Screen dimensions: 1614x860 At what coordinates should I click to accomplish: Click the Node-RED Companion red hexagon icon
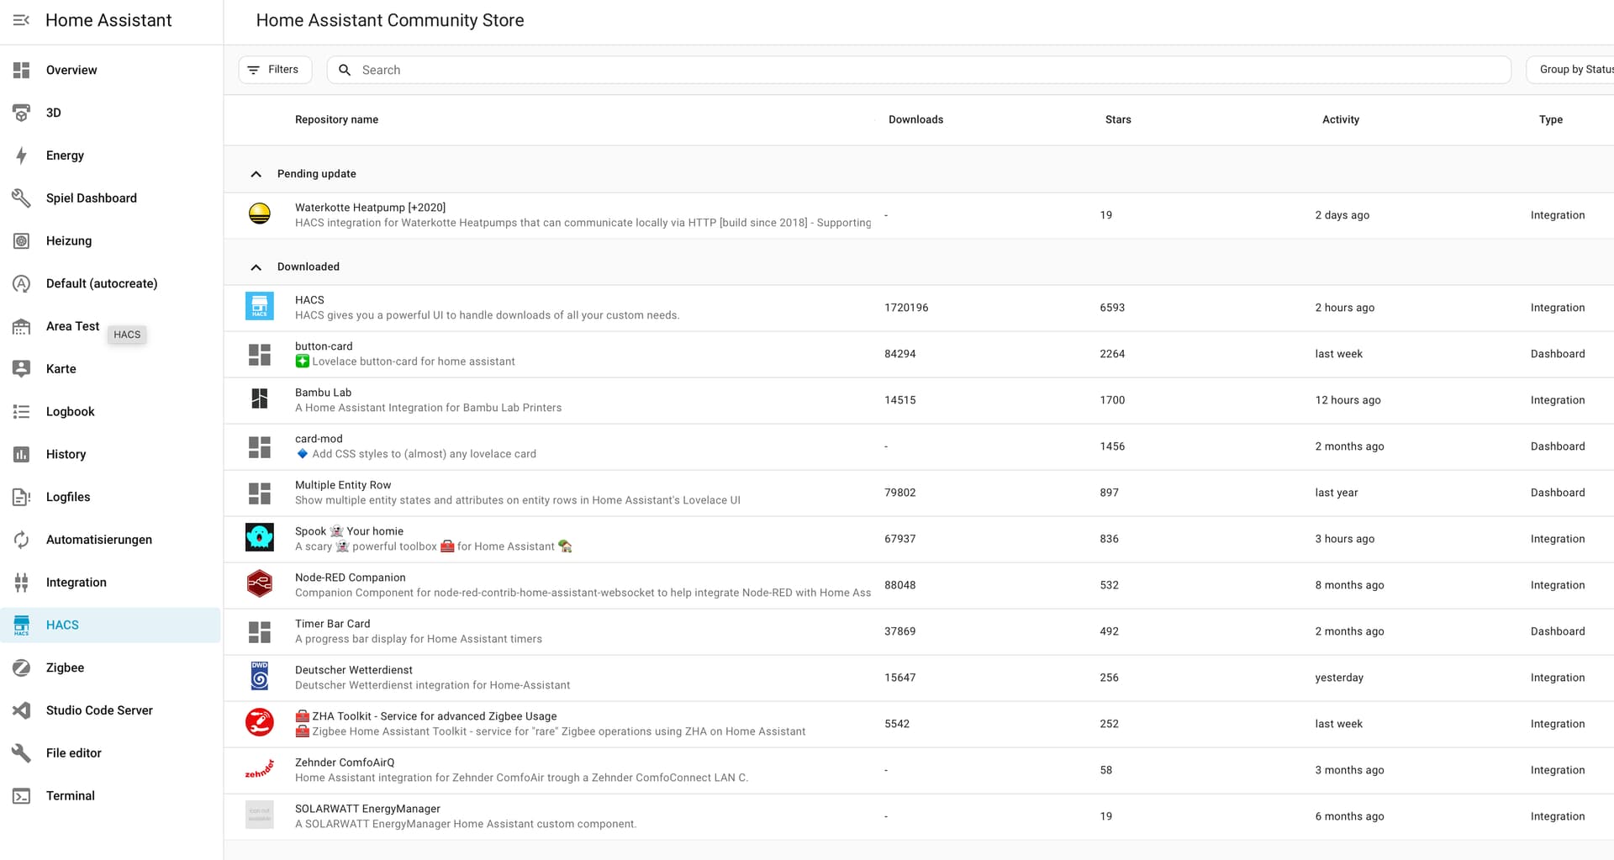[x=259, y=584]
